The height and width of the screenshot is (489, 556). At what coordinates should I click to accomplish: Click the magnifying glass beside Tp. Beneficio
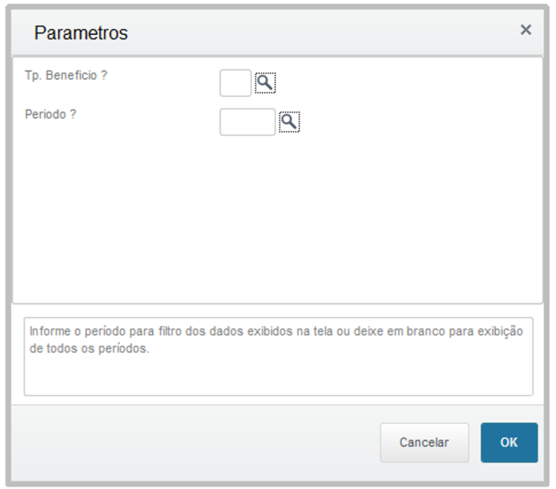click(265, 82)
